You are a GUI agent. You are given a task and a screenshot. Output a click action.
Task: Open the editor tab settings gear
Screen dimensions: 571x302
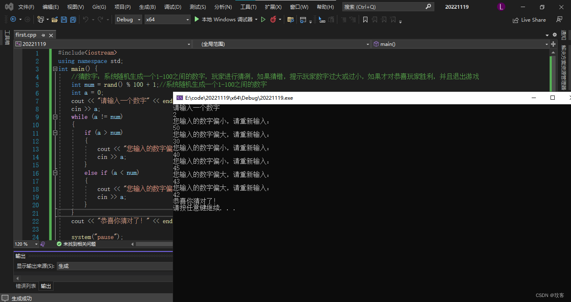tap(555, 35)
